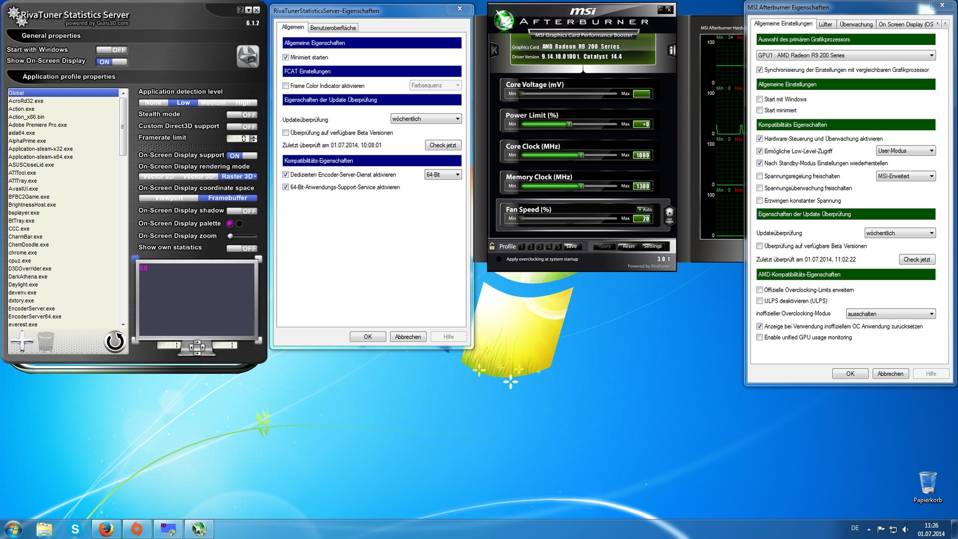The height and width of the screenshot is (539, 958).
Task: Select Afterburner profile slot 3
Action: click(540, 247)
